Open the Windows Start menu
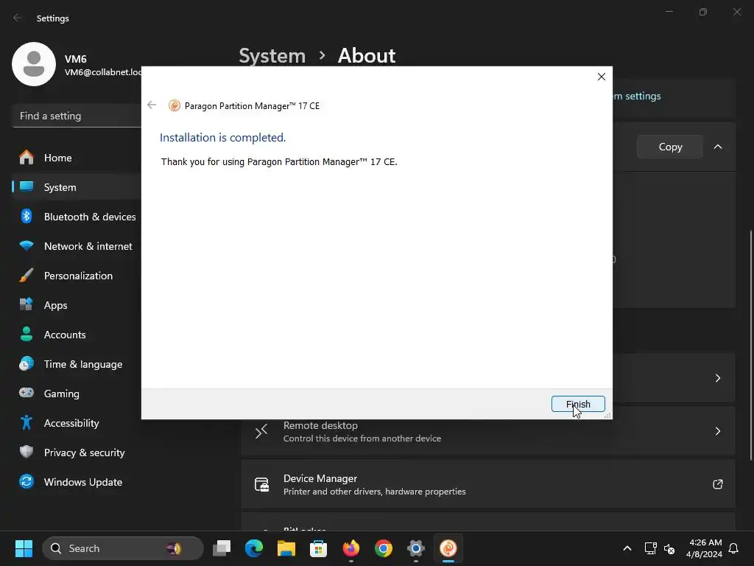Viewport: 754px width, 566px height. click(x=24, y=548)
